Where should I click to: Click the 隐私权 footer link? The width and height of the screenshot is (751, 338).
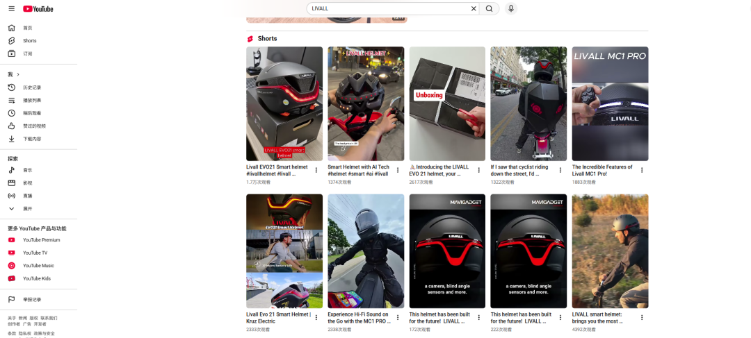(25, 333)
